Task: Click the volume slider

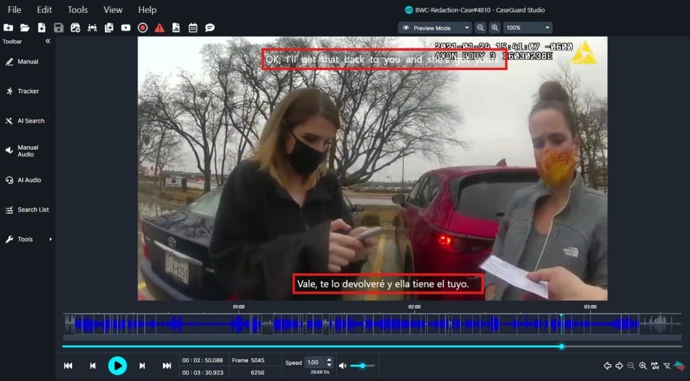Action: (363, 366)
